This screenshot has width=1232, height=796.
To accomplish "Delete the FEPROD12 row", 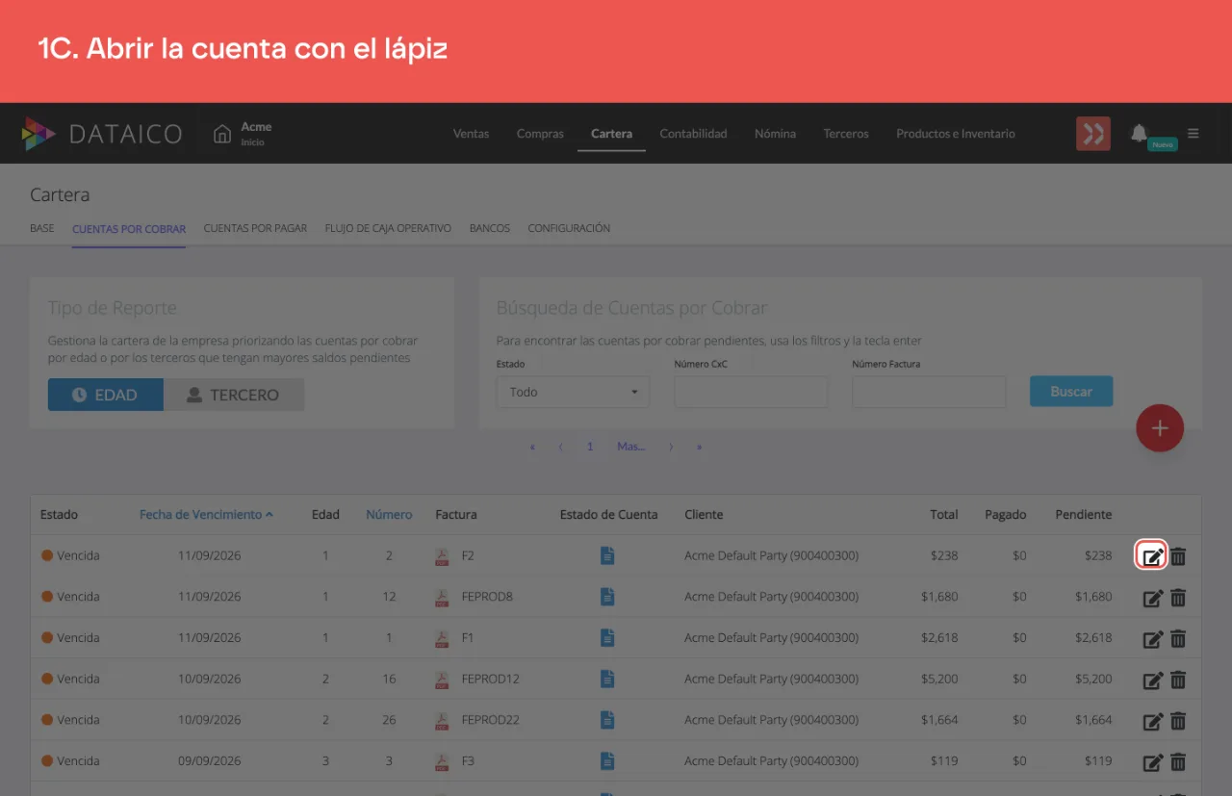I will pos(1178,680).
